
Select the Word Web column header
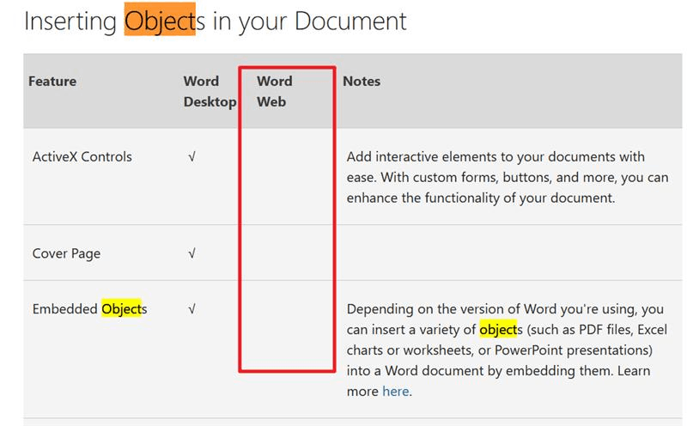(274, 92)
